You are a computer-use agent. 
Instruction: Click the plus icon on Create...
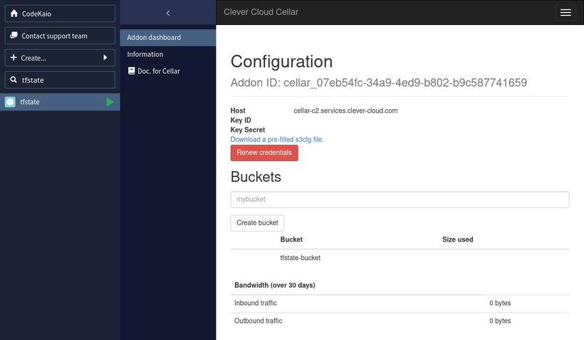click(14, 58)
